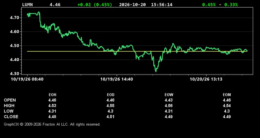Viewport: 260px width, 138px height.
Task: Select the EOD HIGH value 4.55
Action: 111,106
